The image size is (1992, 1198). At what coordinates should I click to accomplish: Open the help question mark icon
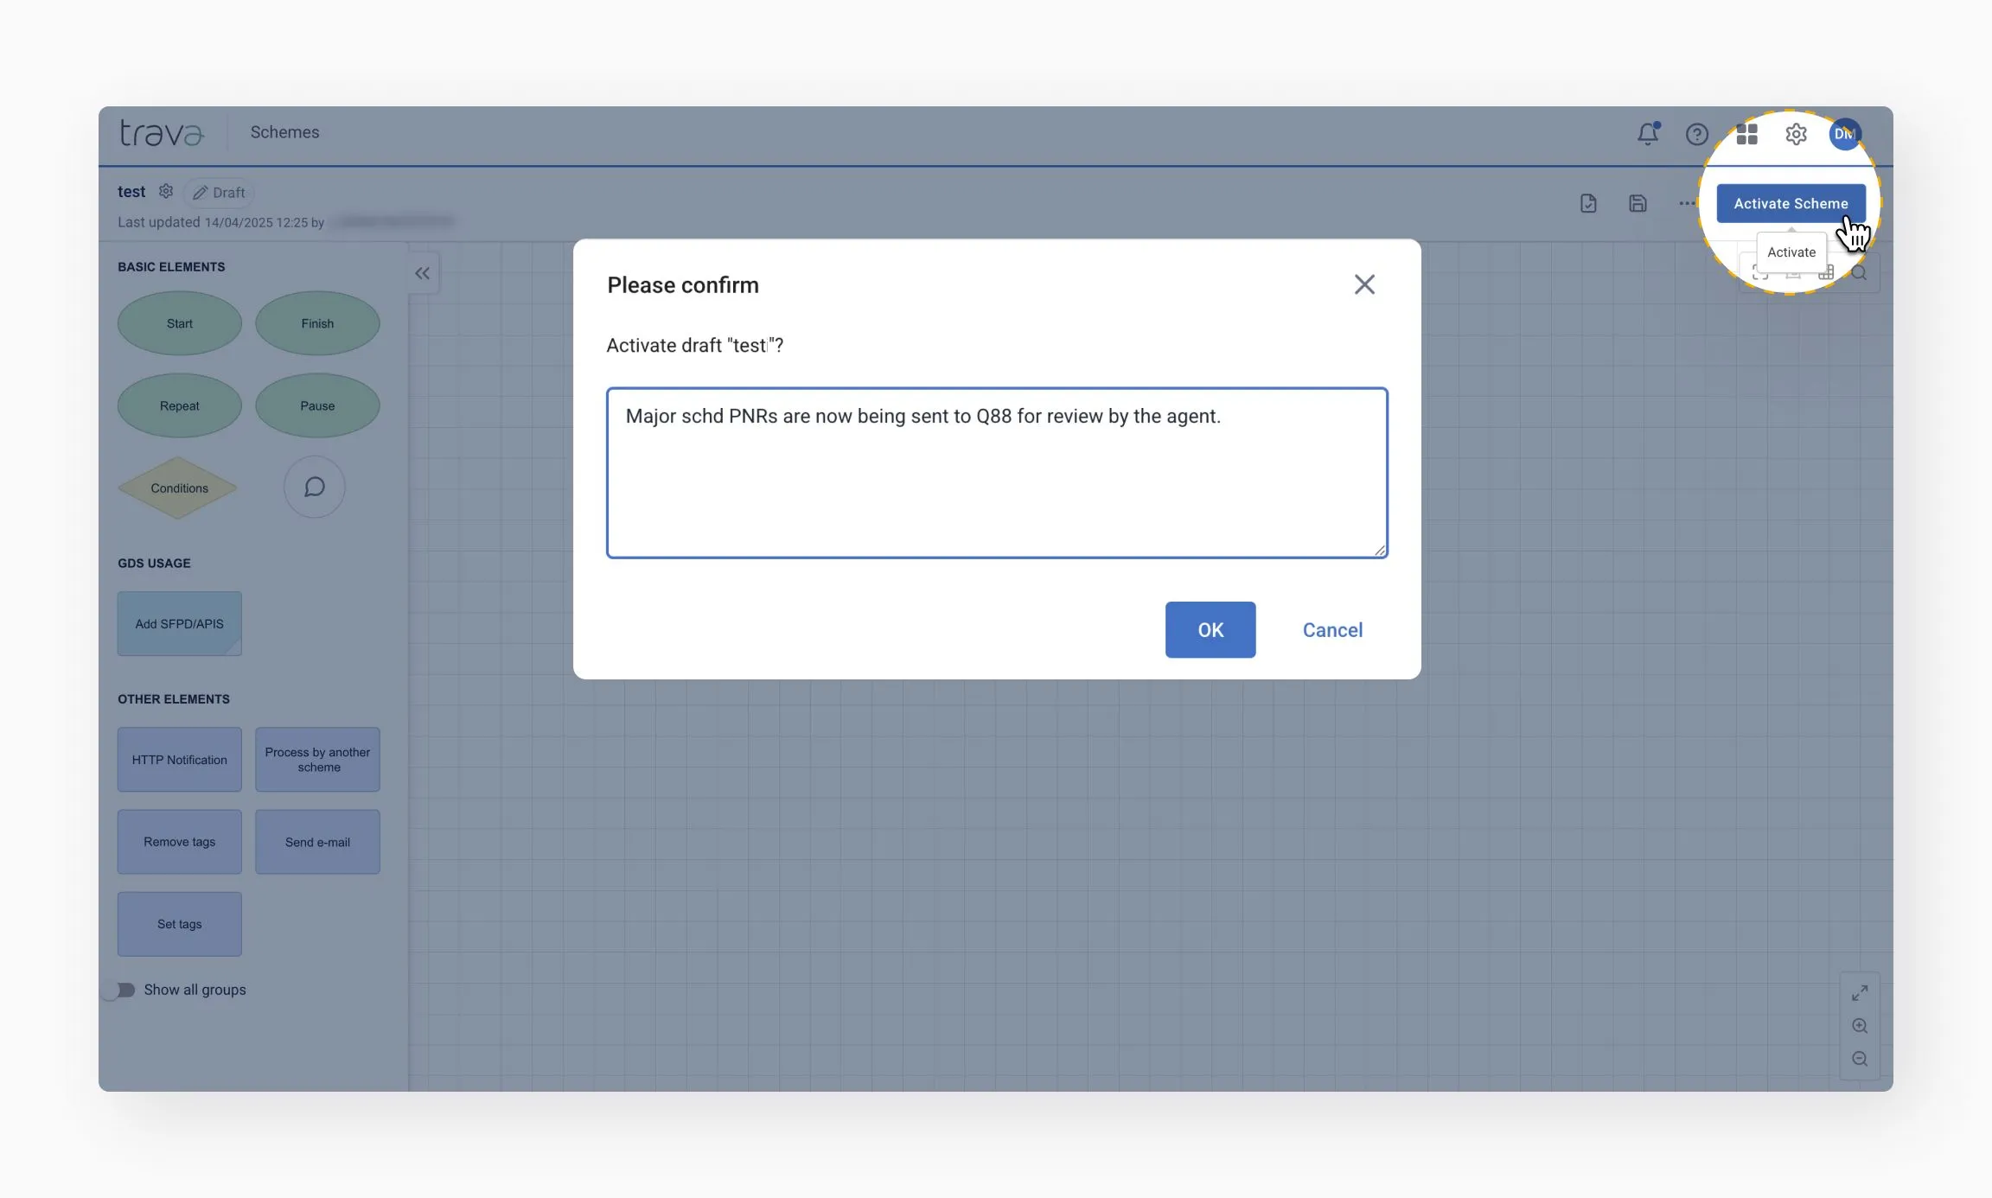coord(1696,134)
